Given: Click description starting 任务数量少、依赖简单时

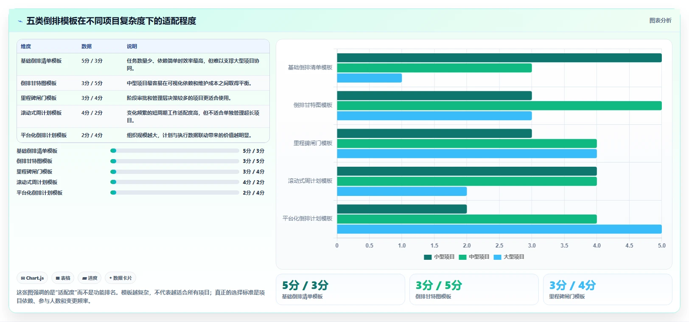Looking at the screenshot, I should [x=193, y=64].
